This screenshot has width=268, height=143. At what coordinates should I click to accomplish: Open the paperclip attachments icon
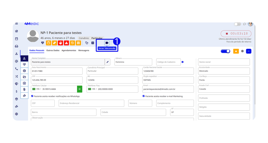coord(24,89)
